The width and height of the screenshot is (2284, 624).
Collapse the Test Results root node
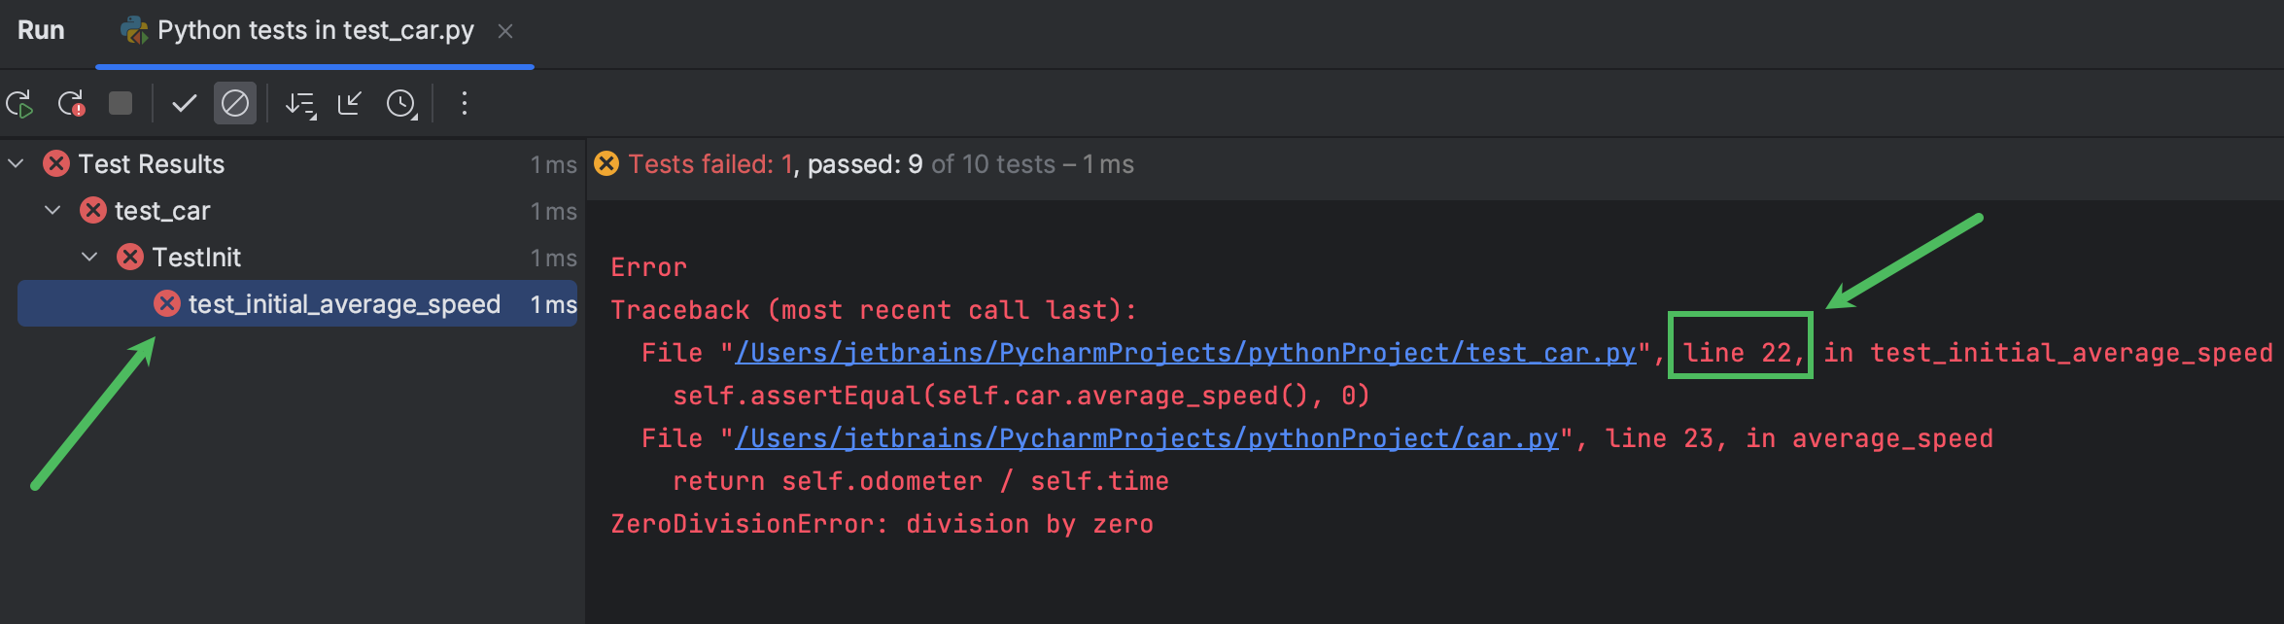tap(17, 164)
